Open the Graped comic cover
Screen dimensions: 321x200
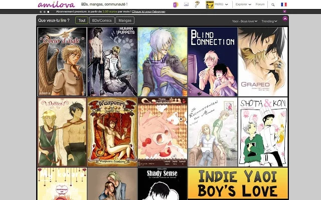click(263, 61)
